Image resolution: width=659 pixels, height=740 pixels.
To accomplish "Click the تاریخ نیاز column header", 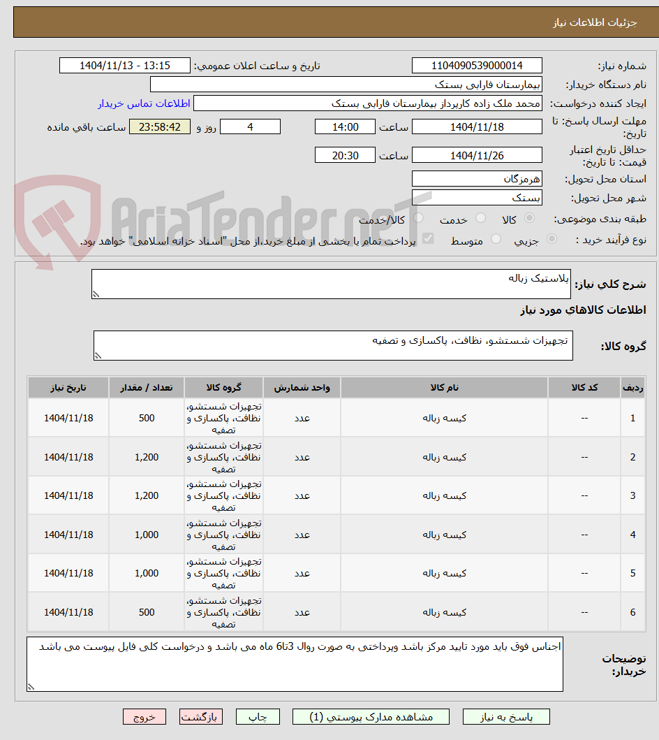I will (x=69, y=387).
